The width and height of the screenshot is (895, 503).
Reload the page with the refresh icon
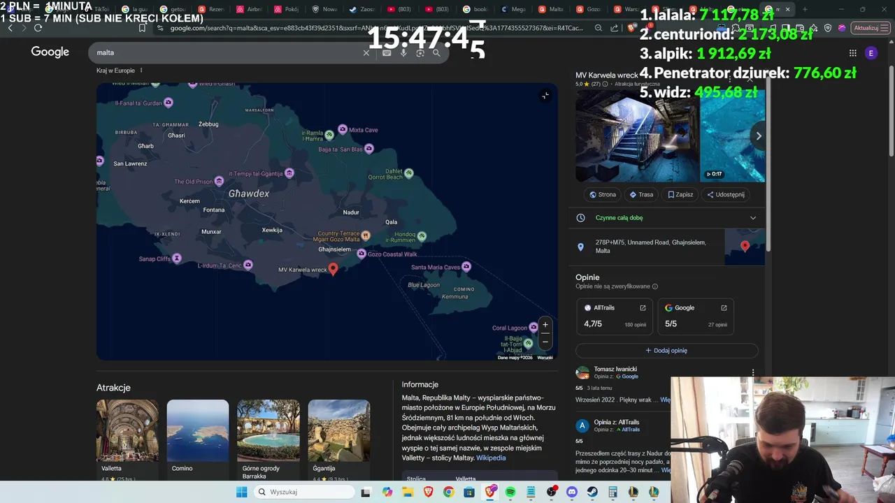point(38,28)
